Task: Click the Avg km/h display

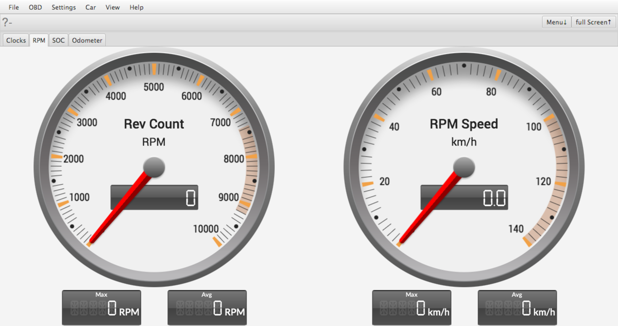Action: tap(517, 307)
